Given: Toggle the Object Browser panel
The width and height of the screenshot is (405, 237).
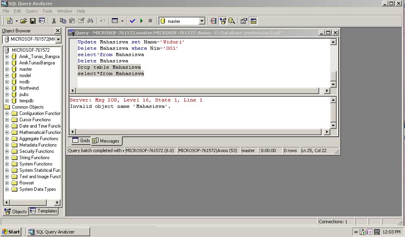Looking at the screenshot, I should pyautogui.click(x=223, y=21).
